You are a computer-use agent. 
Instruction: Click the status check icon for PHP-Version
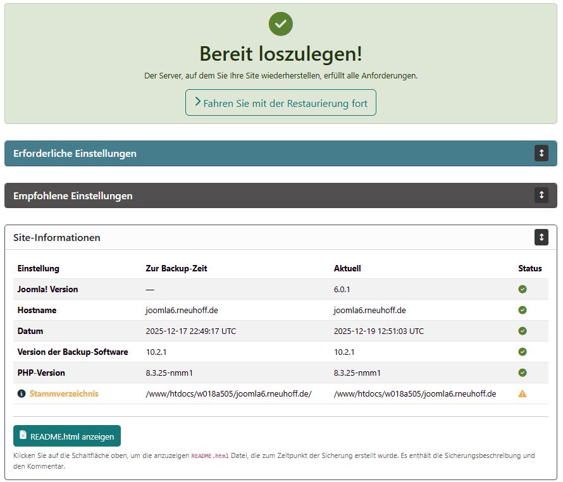tap(523, 373)
